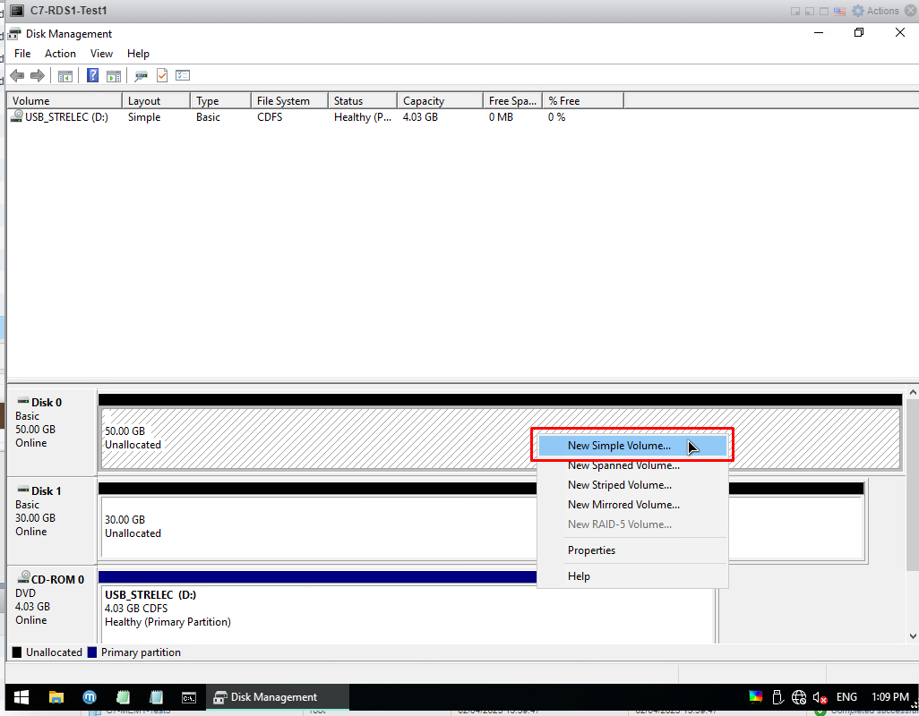
Task: Open the File menu
Action: 22,54
